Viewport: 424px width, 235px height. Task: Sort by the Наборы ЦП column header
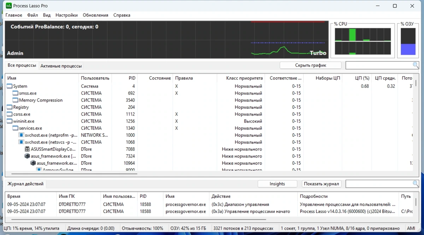pyautogui.click(x=323, y=78)
